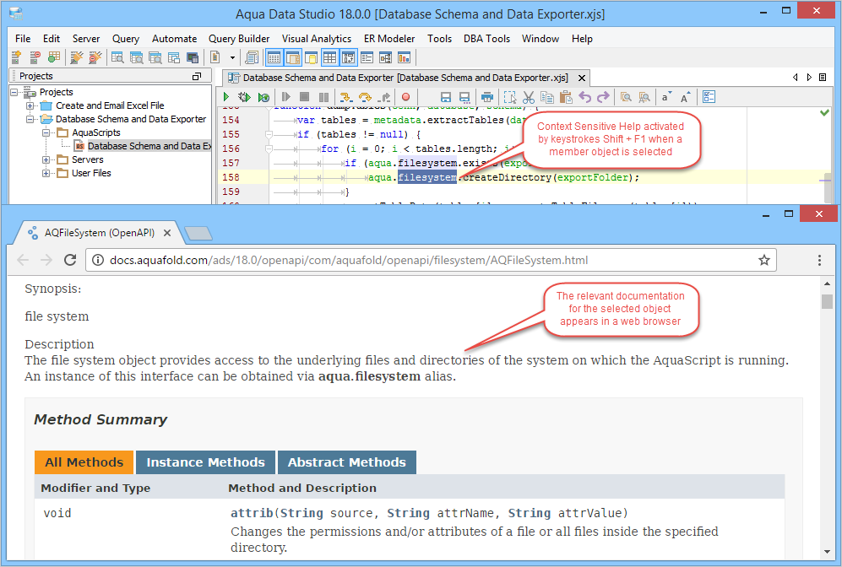The image size is (842, 567).
Task: Click the purple Undo arrow icon
Action: pyautogui.click(x=584, y=97)
